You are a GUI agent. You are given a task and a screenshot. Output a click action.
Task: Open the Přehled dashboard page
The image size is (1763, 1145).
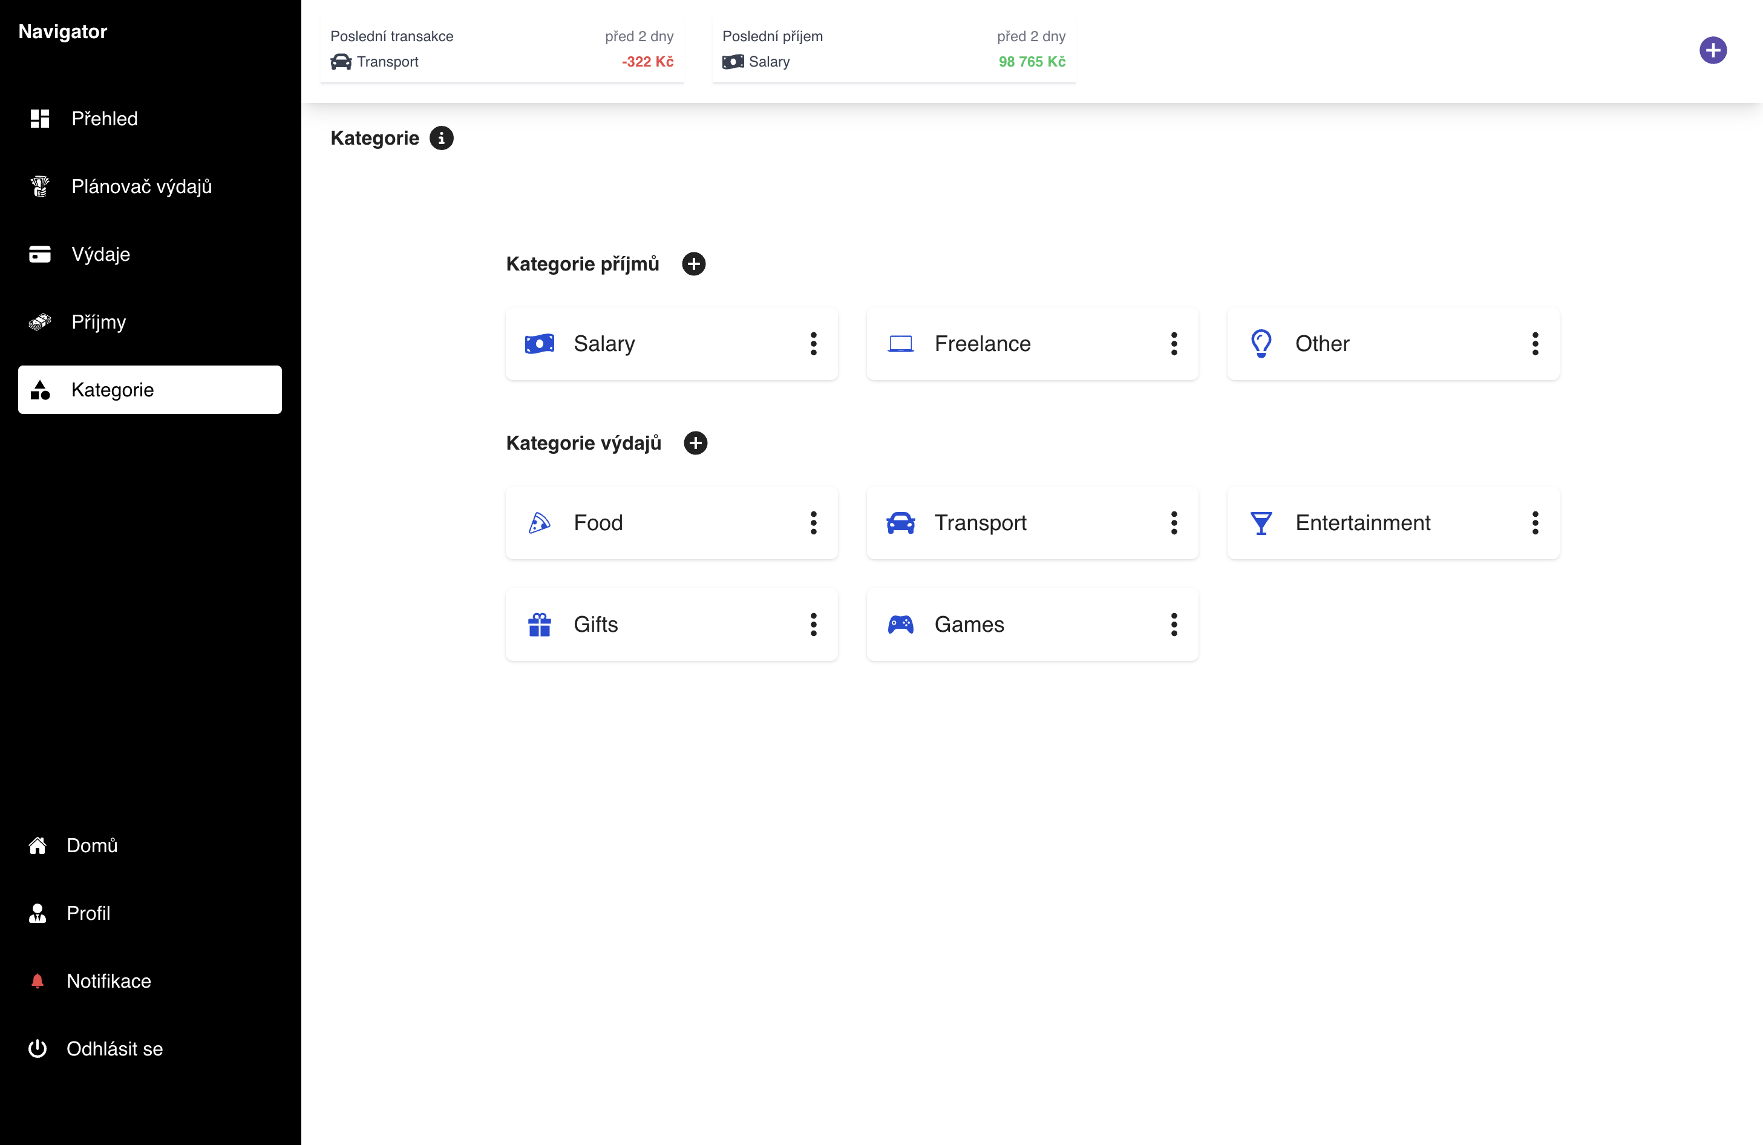click(x=105, y=119)
